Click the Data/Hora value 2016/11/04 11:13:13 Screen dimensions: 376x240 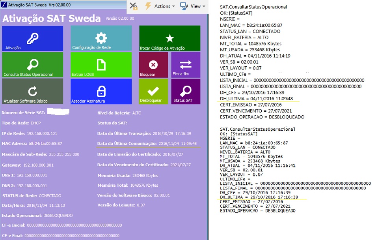point(46,206)
